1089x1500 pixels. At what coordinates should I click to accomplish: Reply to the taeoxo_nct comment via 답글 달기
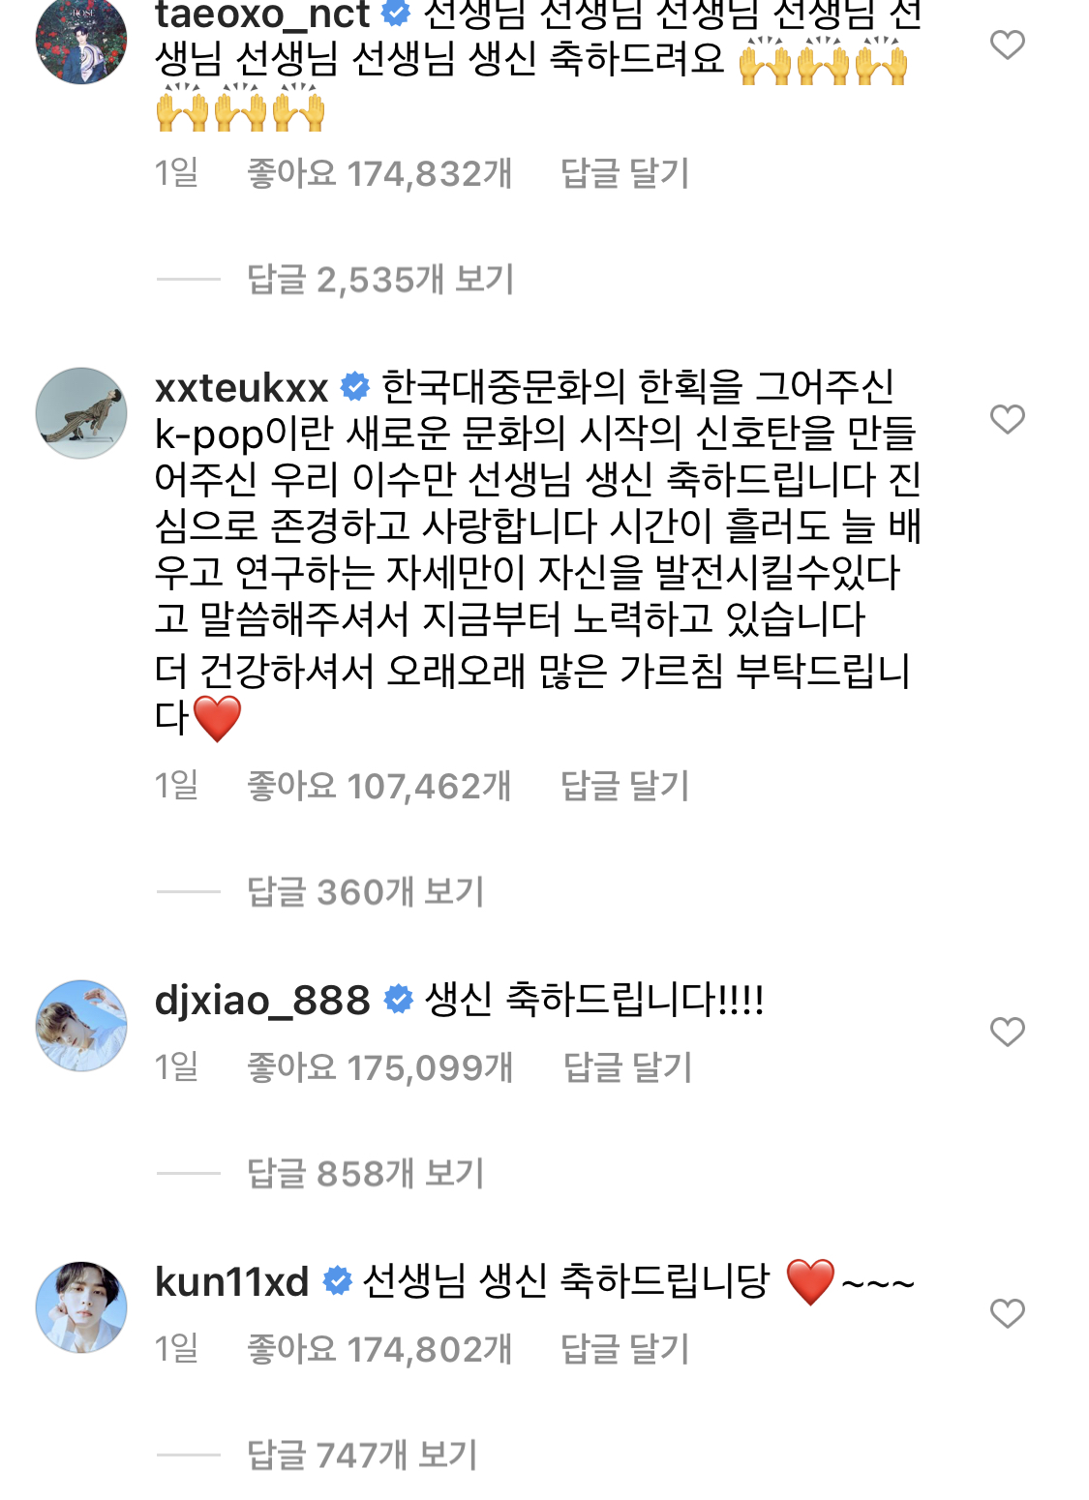coord(625,174)
